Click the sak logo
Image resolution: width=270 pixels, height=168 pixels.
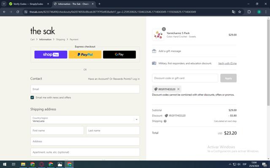[x=43, y=31]
